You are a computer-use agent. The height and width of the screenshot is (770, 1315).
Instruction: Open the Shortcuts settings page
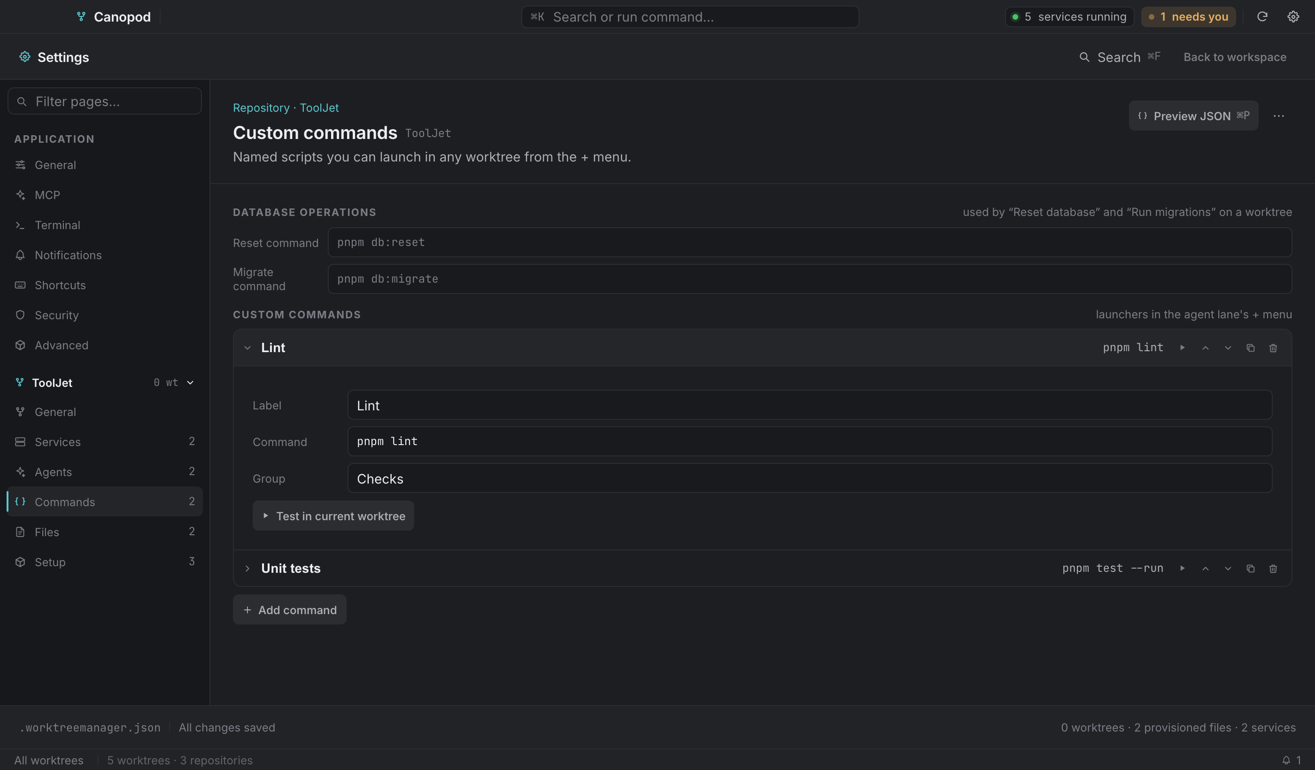(104, 285)
